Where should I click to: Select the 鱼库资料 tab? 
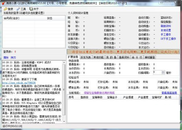[x=124, y=57]
